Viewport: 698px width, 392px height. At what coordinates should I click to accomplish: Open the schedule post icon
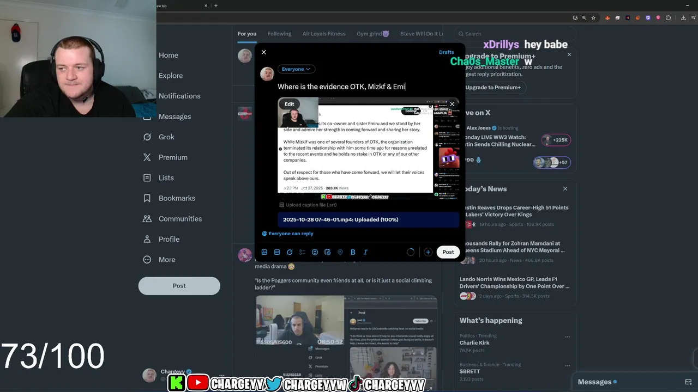pyautogui.click(x=327, y=252)
